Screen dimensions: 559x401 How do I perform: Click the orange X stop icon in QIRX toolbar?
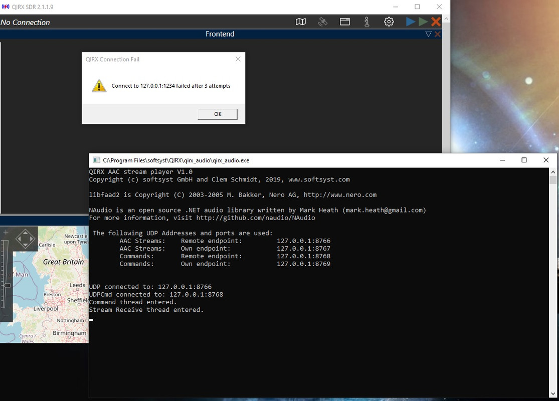tap(436, 22)
